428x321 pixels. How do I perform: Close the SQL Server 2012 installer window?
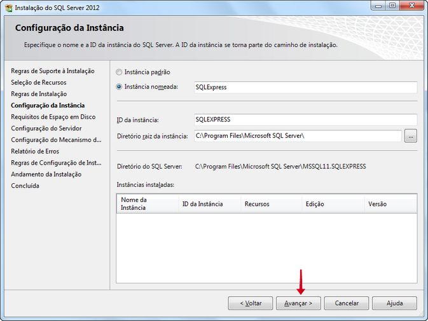click(x=412, y=6)
